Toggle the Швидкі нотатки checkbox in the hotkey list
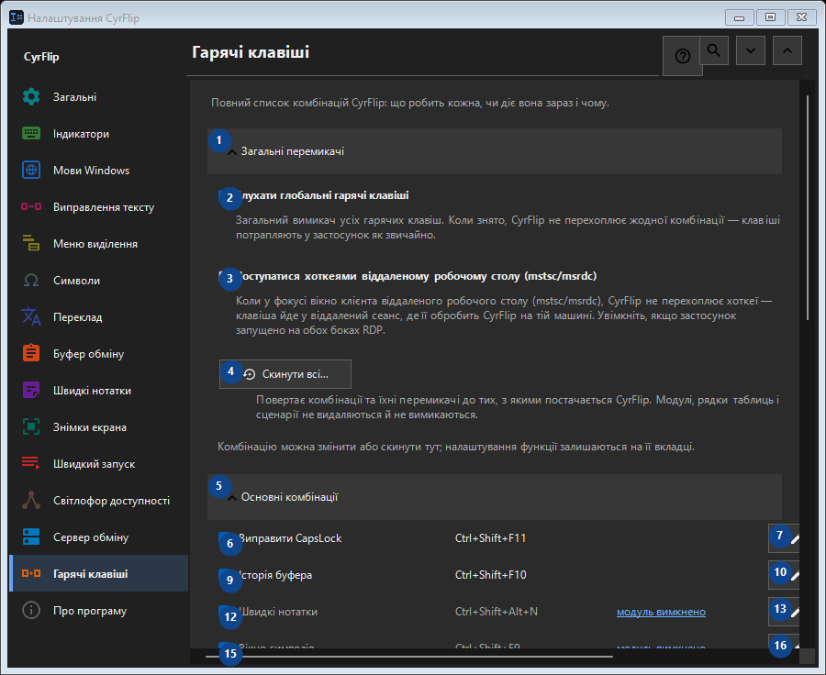Image resolution: width=826 pixels, height=675 pixels. click(x=226, y=612)
